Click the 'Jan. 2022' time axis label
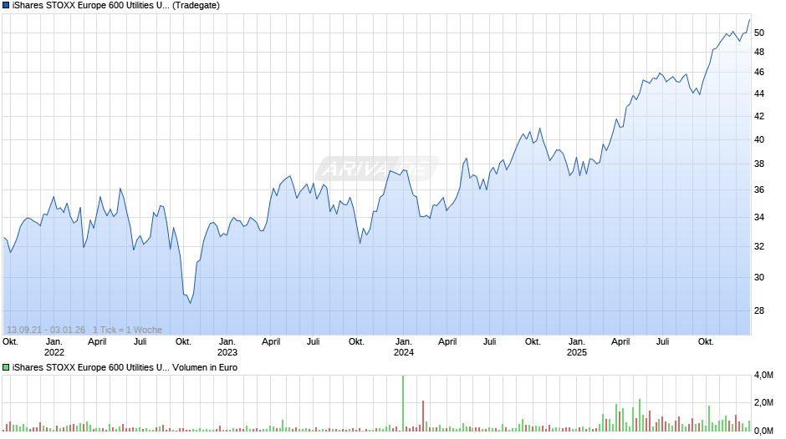 (x=54, y=347)
